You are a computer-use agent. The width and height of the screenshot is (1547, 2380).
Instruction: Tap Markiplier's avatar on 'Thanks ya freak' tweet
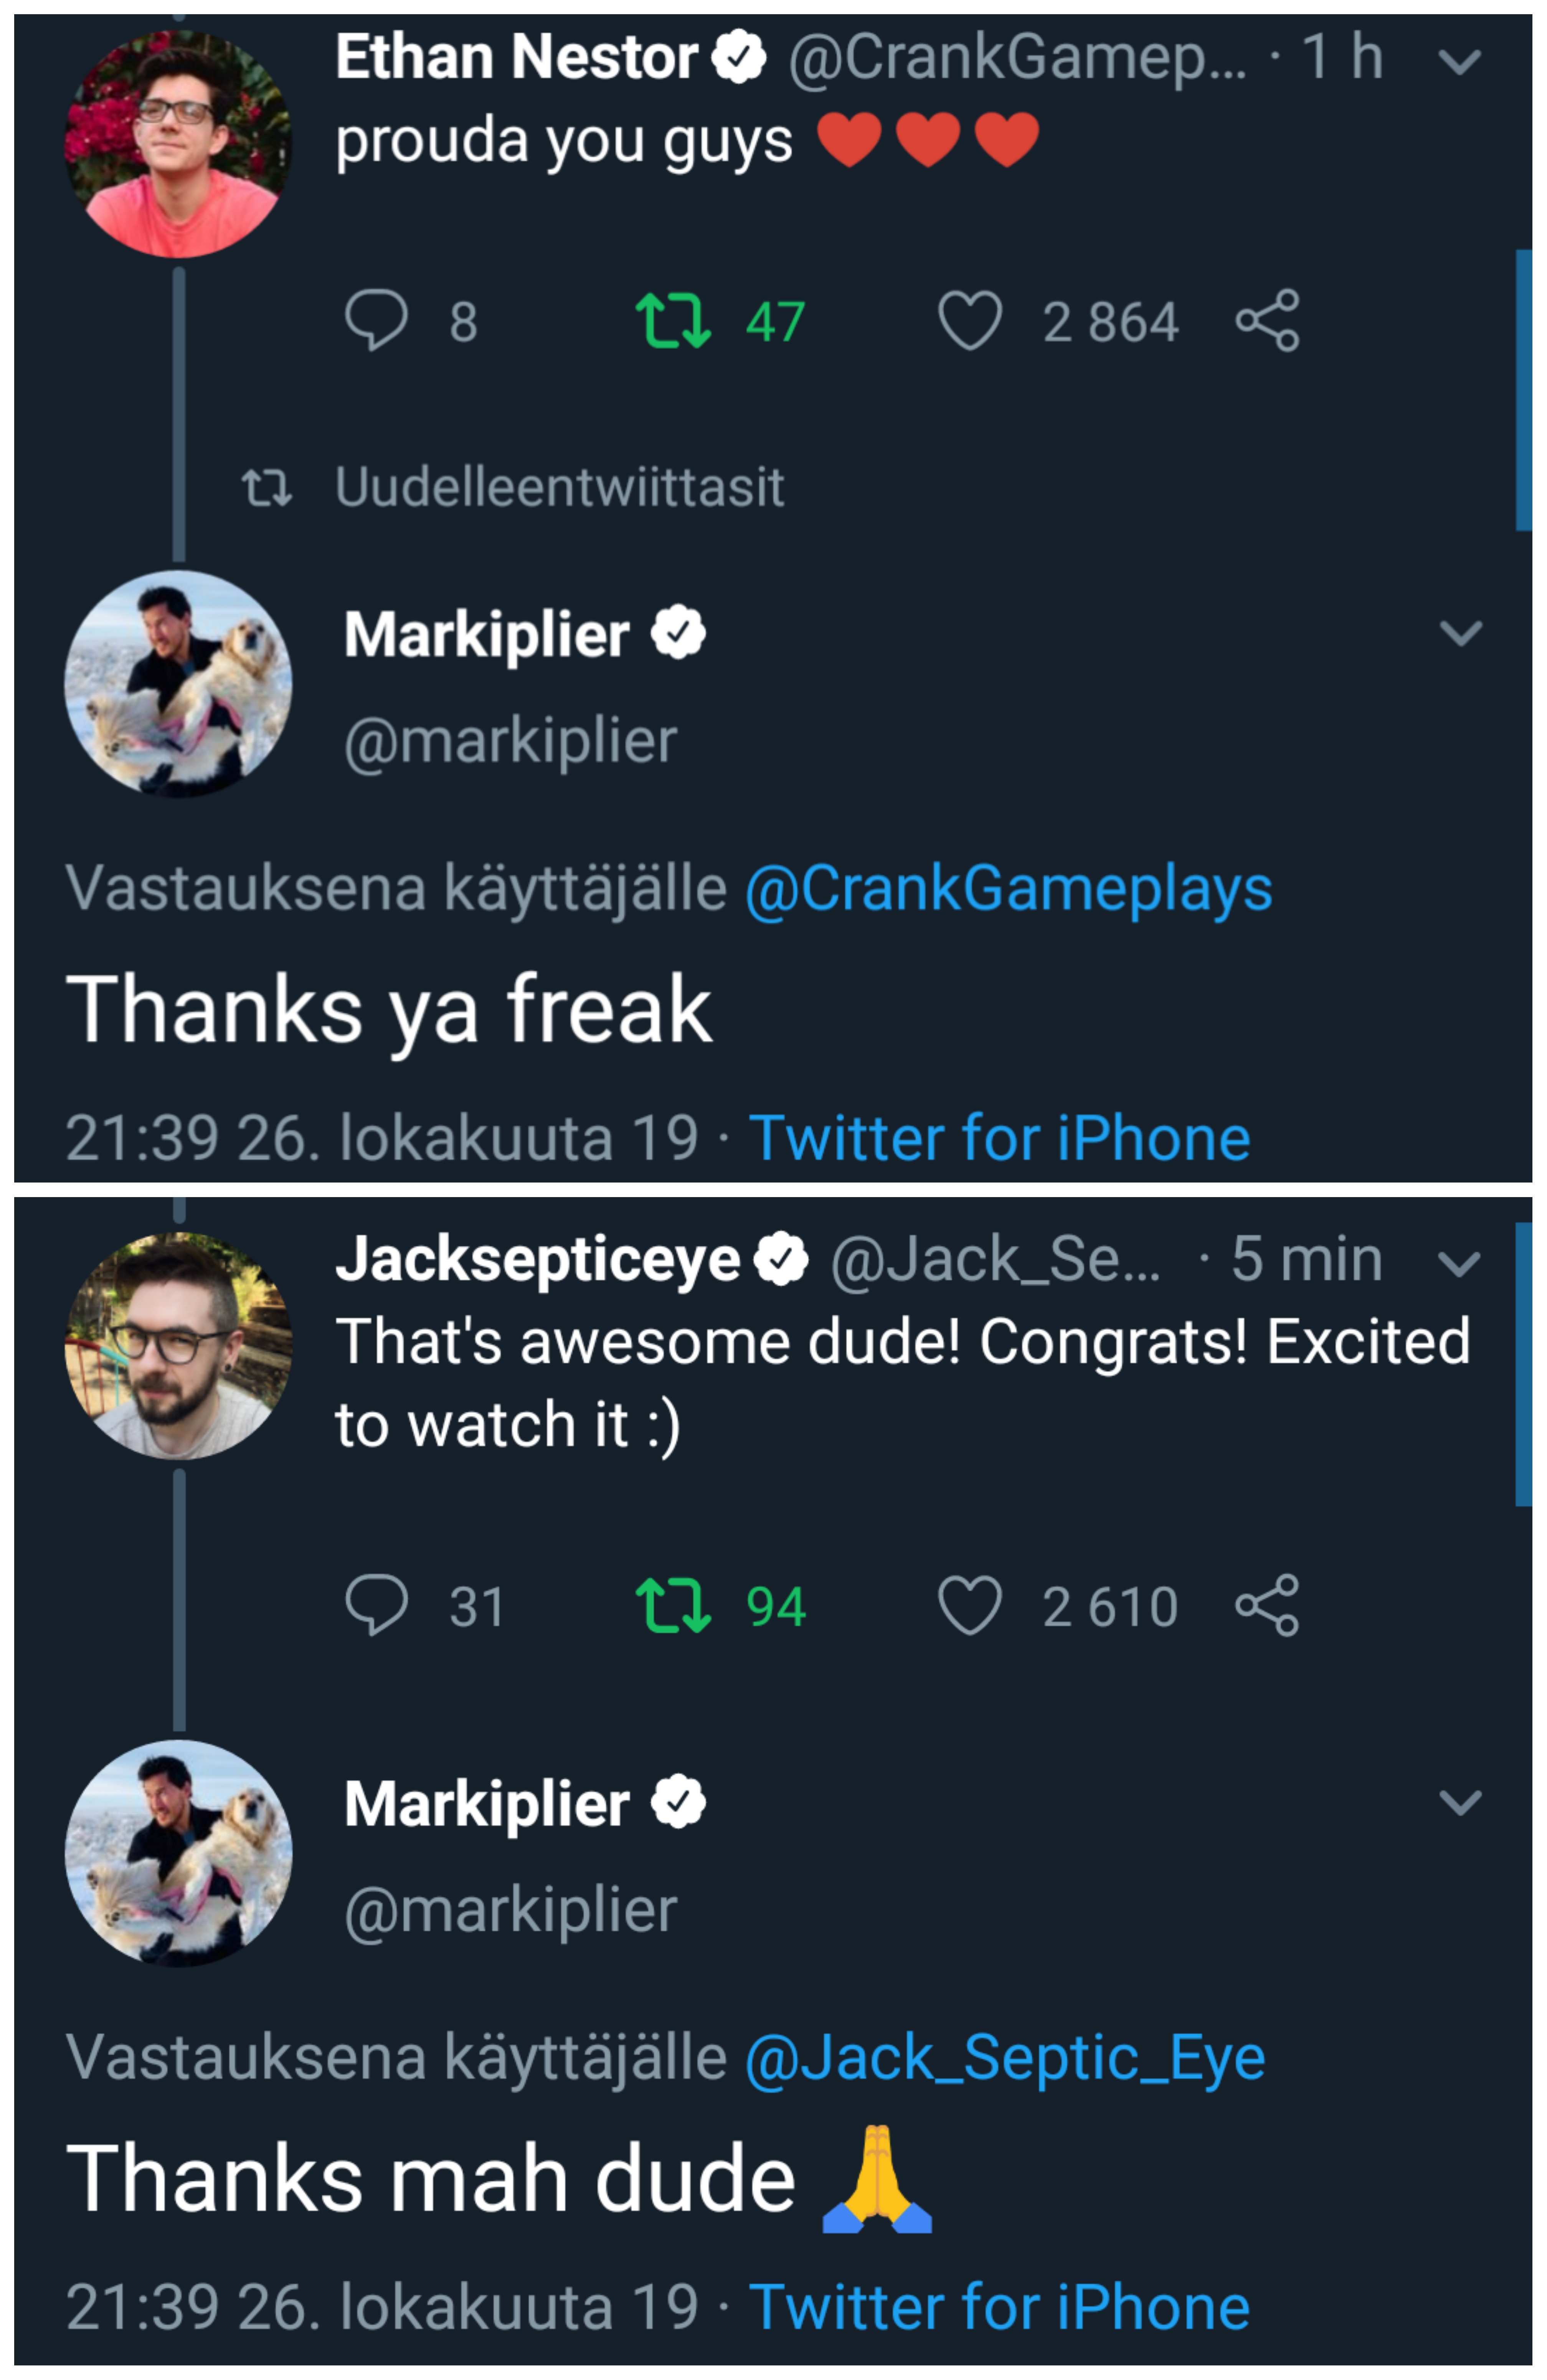pos(178,684)
